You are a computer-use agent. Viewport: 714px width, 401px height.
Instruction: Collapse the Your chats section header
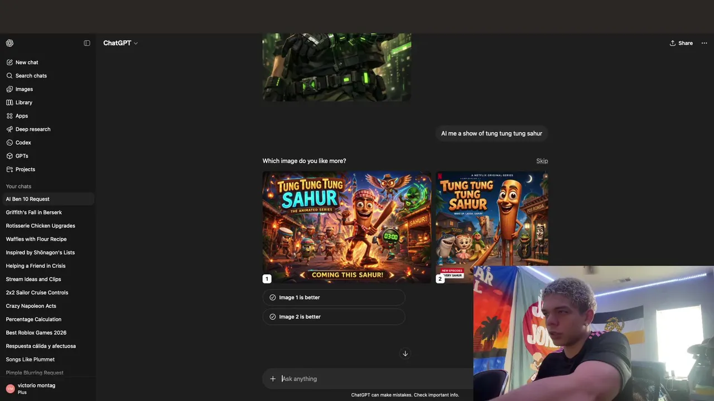pos(18,187)
